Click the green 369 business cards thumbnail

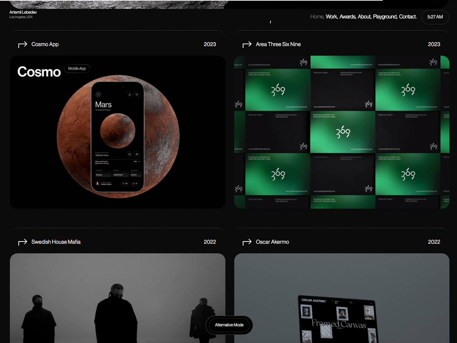click(x=342, y=132)
